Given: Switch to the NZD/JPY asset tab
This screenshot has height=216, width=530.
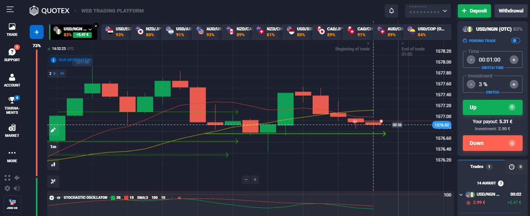Looking at the screenshot, I should coord(147,32).
